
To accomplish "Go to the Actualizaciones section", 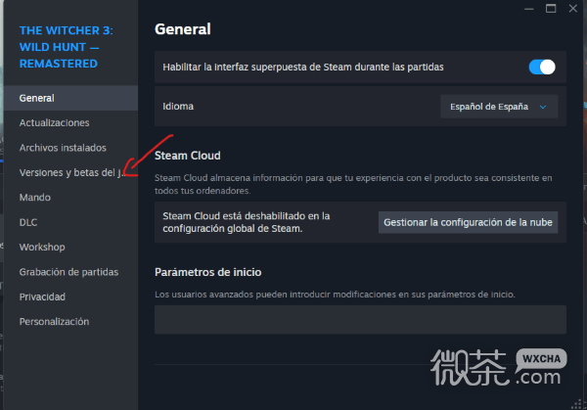I will tap(54, 123).
